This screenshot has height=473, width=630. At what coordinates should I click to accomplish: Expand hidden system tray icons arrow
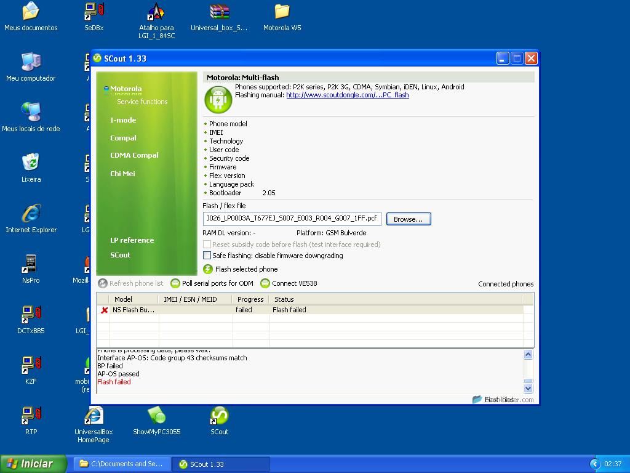point(595,464)
